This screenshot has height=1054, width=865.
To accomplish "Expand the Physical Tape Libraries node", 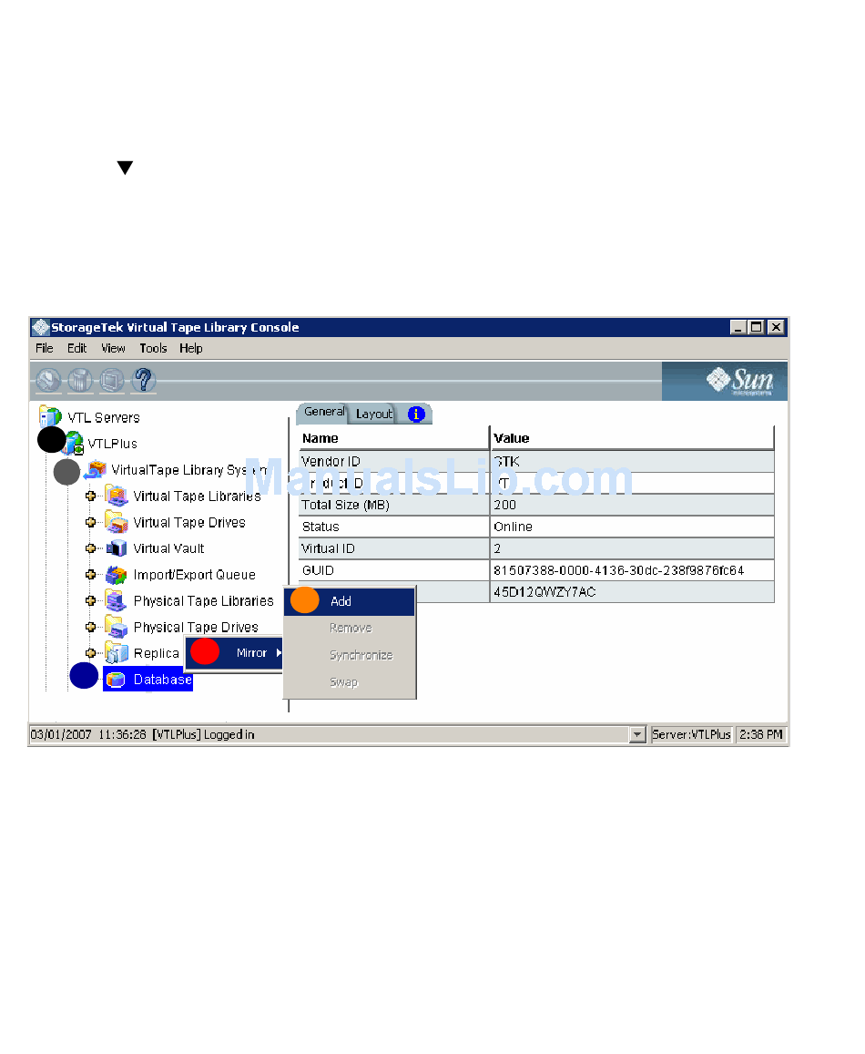I will (x=90, y=601).
